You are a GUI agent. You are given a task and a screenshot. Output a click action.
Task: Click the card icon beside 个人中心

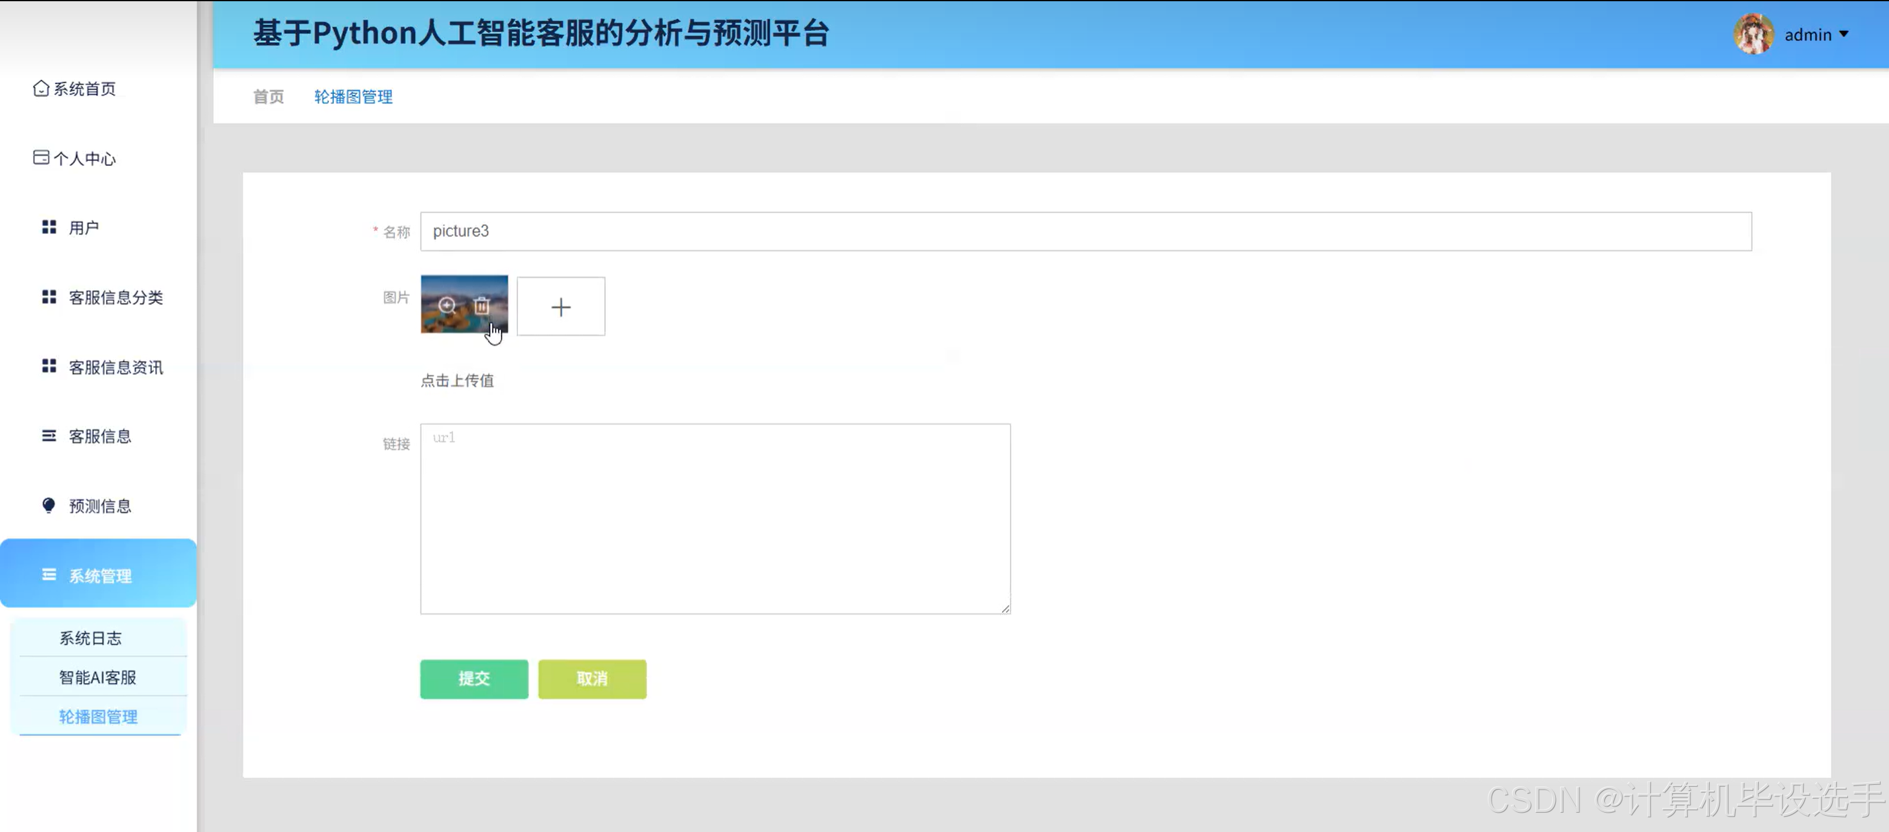point(41,157)
